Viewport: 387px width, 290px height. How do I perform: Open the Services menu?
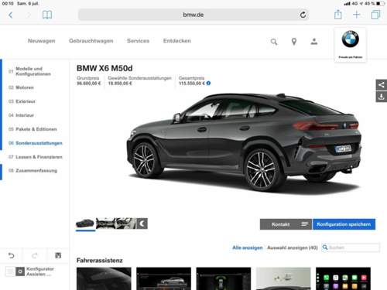pos(138,41)
